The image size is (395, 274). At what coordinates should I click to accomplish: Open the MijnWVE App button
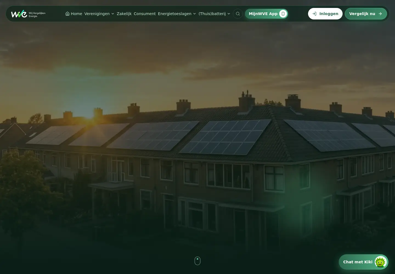click(x=266, y=14)
